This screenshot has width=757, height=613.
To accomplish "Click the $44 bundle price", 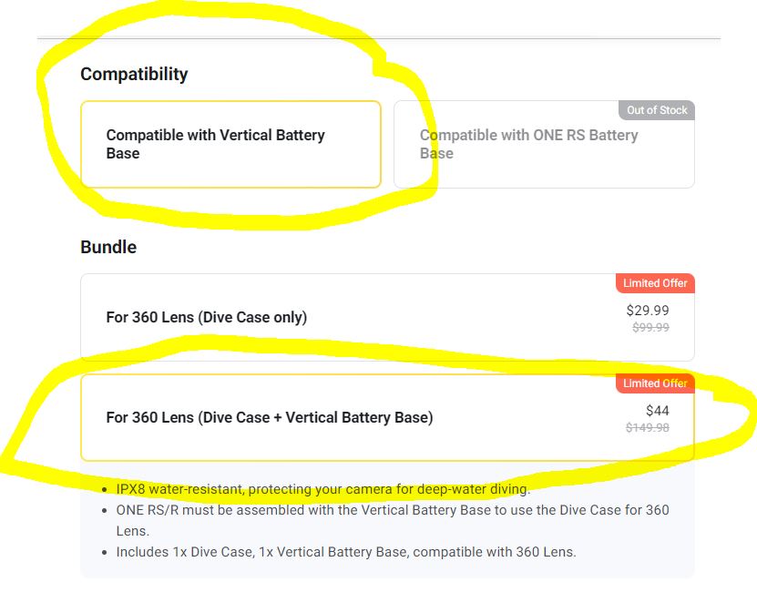I will coord(658,411).
